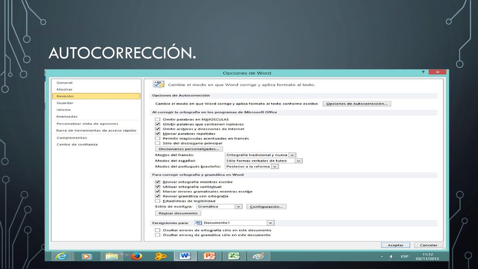Open Idioma settings category

63,109
